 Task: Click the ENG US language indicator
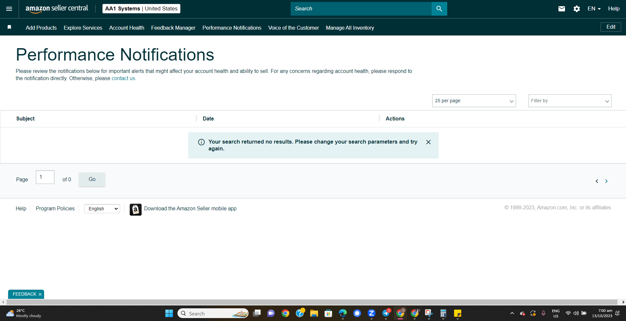click(556, 313)
